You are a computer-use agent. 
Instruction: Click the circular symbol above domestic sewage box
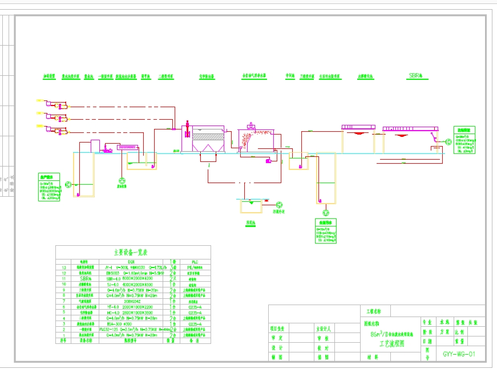click(x=326, y=213)
